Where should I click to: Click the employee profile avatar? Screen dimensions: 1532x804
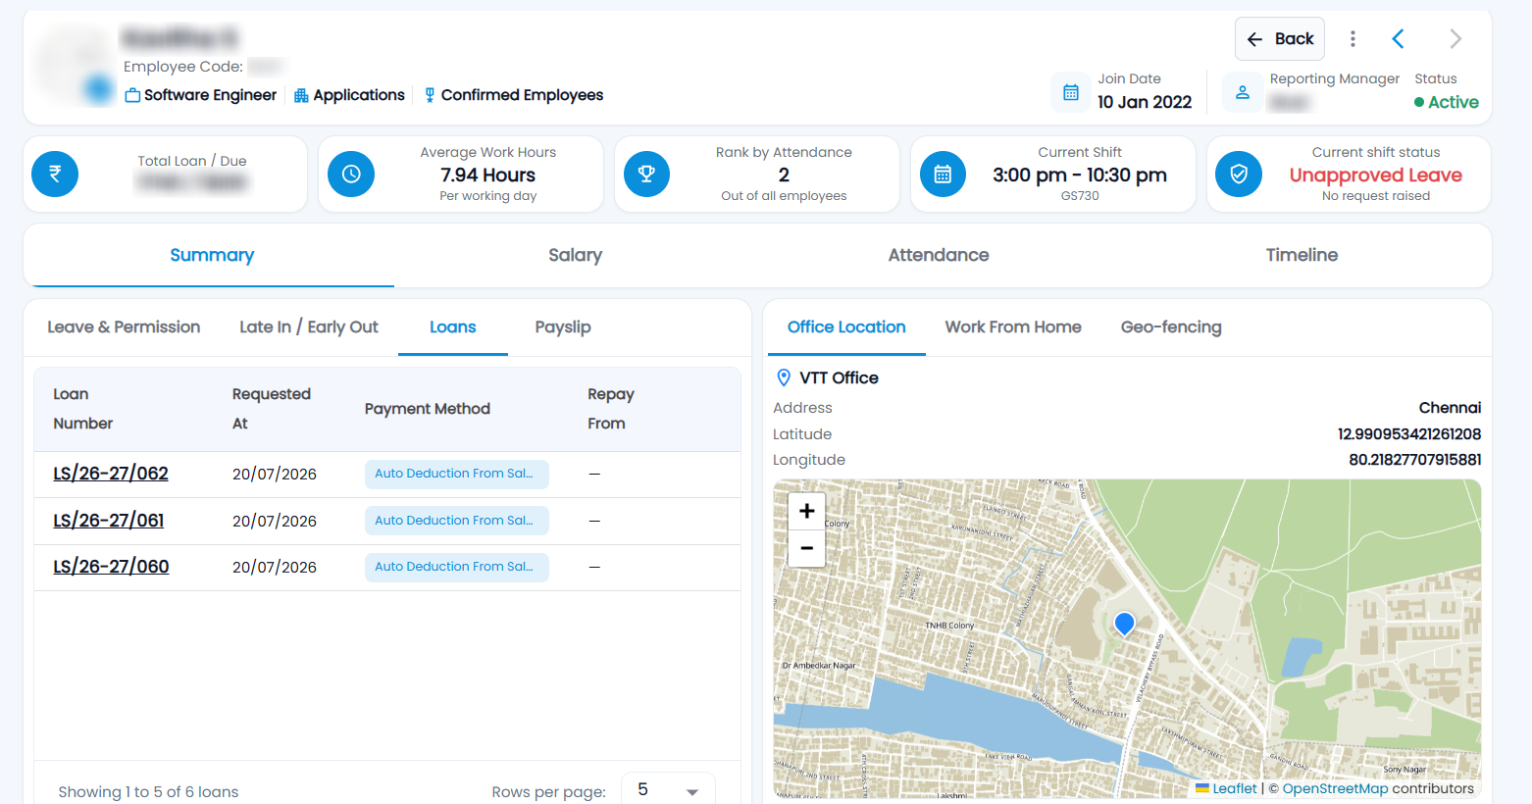[75, 65]
